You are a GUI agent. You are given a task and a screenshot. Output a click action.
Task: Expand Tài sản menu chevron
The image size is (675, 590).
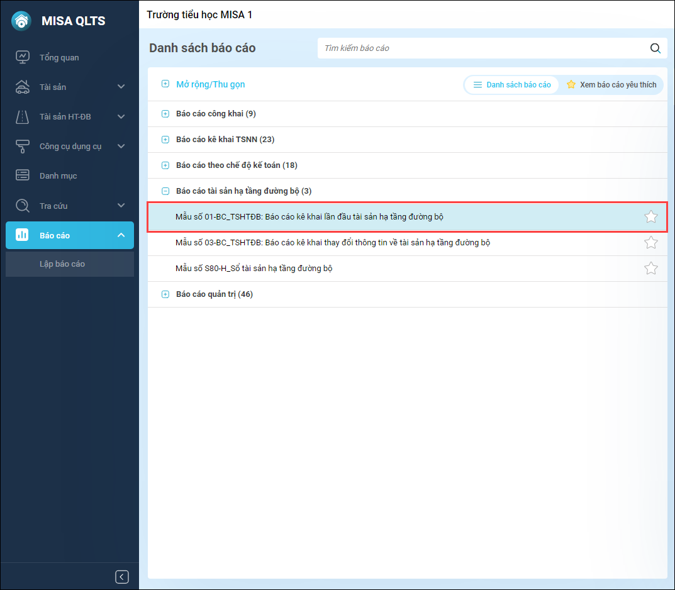coord(121,87)
